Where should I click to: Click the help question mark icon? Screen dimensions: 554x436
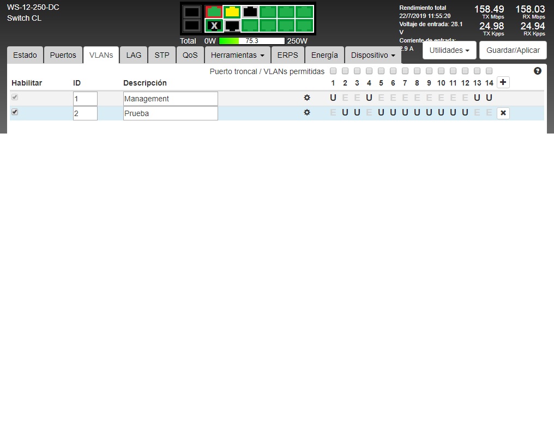pyautogui.click(x=538, y=71)
